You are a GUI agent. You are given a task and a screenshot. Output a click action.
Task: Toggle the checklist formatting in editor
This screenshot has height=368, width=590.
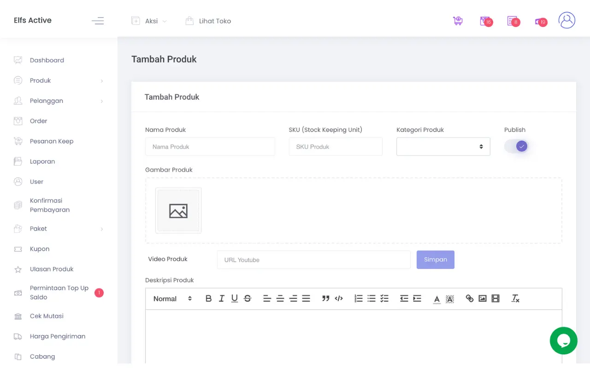[x=384, y=299]
